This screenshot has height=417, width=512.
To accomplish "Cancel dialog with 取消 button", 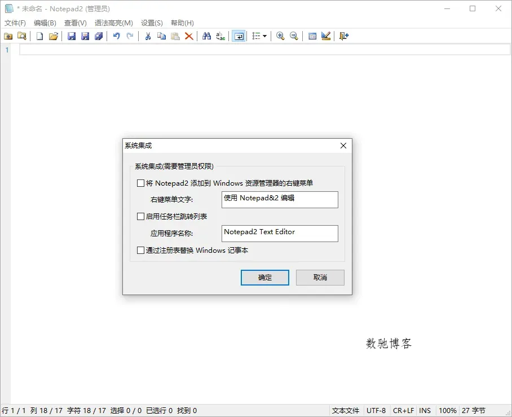I will coord(320,278).
